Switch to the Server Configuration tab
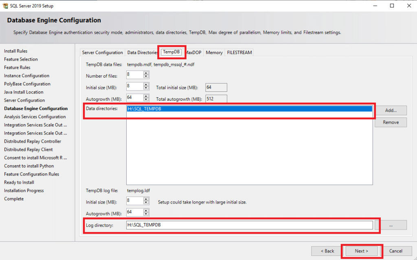 click(x=102, y=52)
